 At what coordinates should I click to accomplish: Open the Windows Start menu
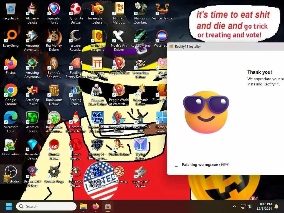click(9, 206)
